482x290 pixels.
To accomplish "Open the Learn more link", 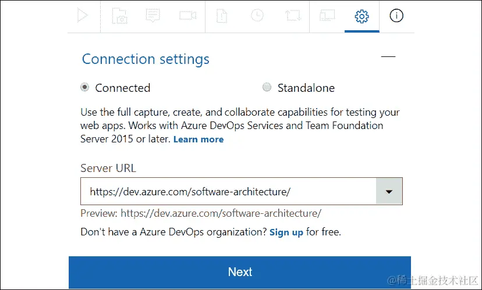I will tap(199, 139).
